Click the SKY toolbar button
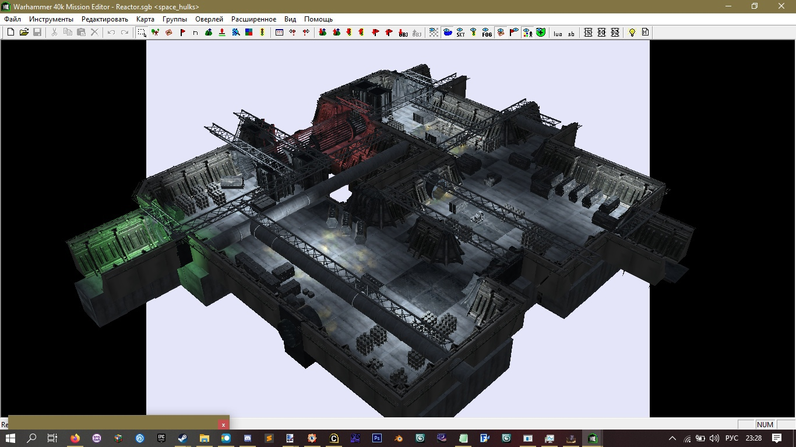The image size is (796, 447). tap(460, 33)
